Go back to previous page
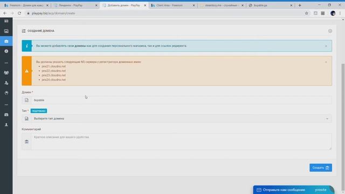The width and height of the screenshot is (345, 194). (x=5, y=13)
